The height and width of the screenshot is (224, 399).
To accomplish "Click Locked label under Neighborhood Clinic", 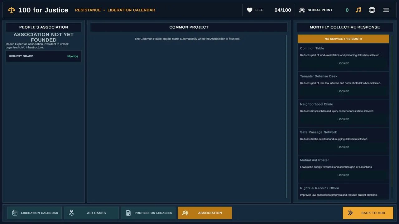I will [x=343, y=119].
